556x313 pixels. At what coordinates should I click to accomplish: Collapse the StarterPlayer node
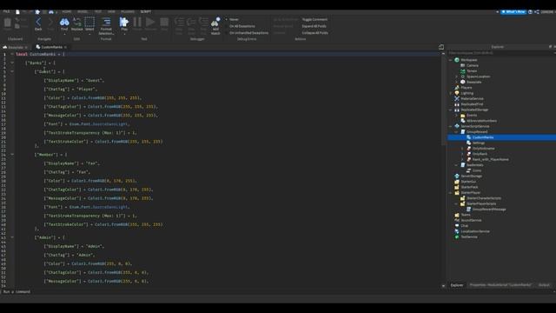point(451,193)
